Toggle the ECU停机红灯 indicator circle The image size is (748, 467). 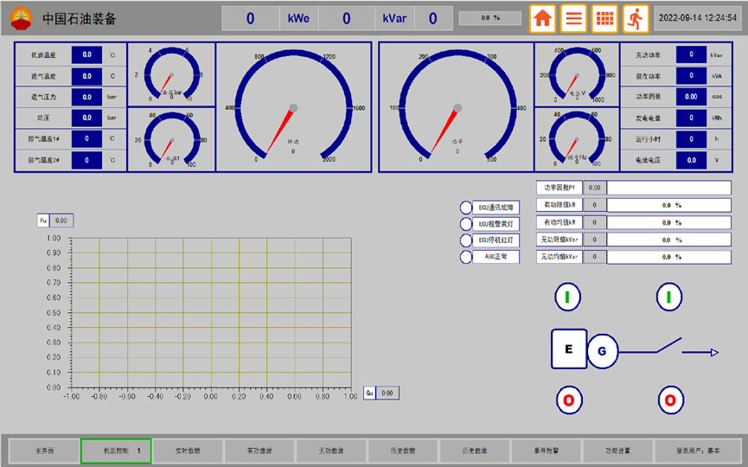pos(465,240)
